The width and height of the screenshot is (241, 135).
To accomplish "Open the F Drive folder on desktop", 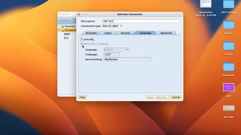I will 229,46.
